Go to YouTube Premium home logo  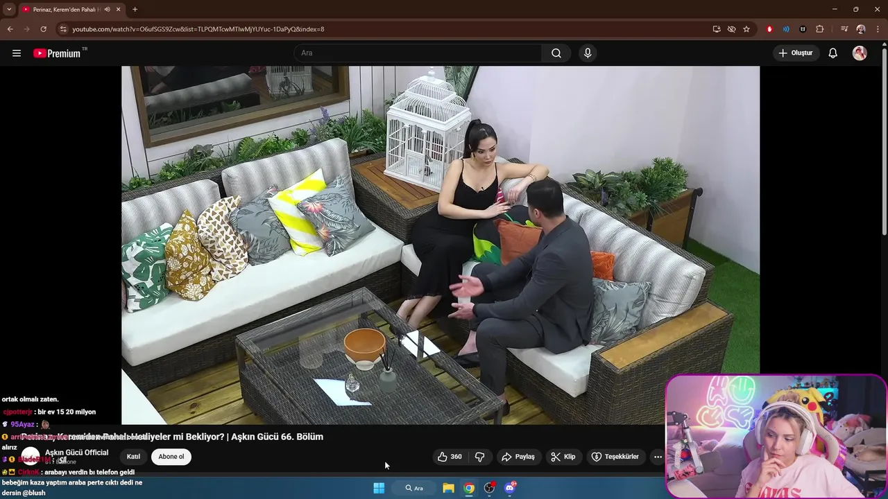tap(57, 53)
